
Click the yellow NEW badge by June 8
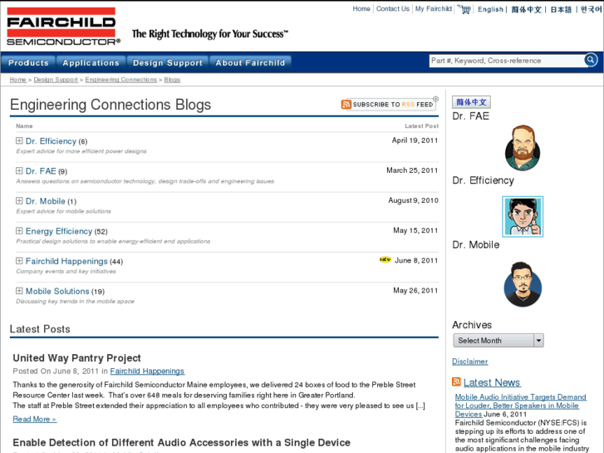[x=385, y=259]
